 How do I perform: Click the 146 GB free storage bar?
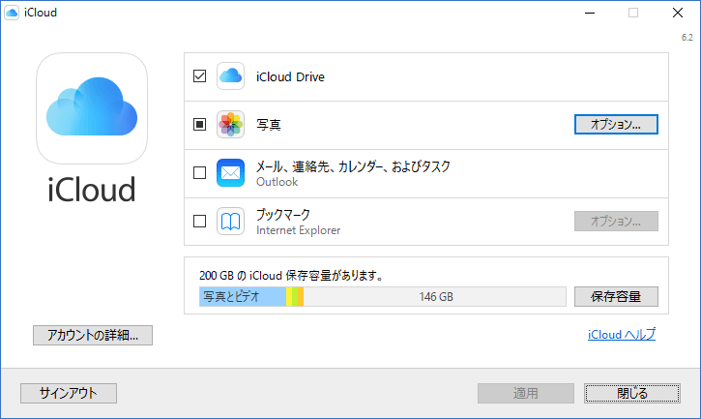(435, 297)
